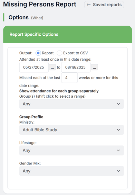Click the chevron on the Lifestage dropdown
Image resolution: width=135 pixels, height=195 pixels.
(x=118, y=150)
